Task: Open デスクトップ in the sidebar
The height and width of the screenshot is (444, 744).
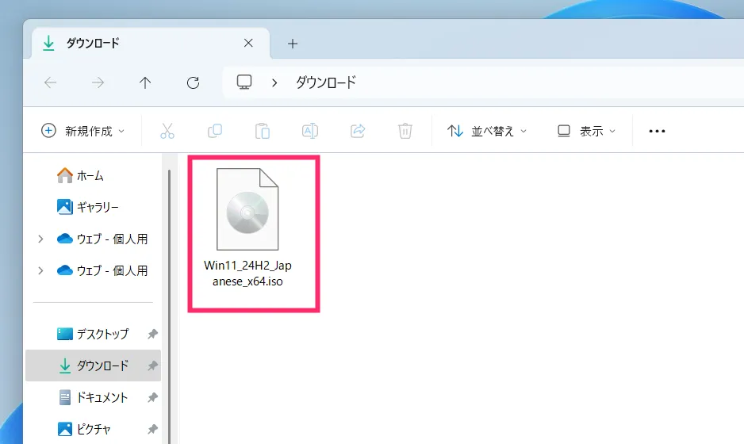Action: point(93,334)
